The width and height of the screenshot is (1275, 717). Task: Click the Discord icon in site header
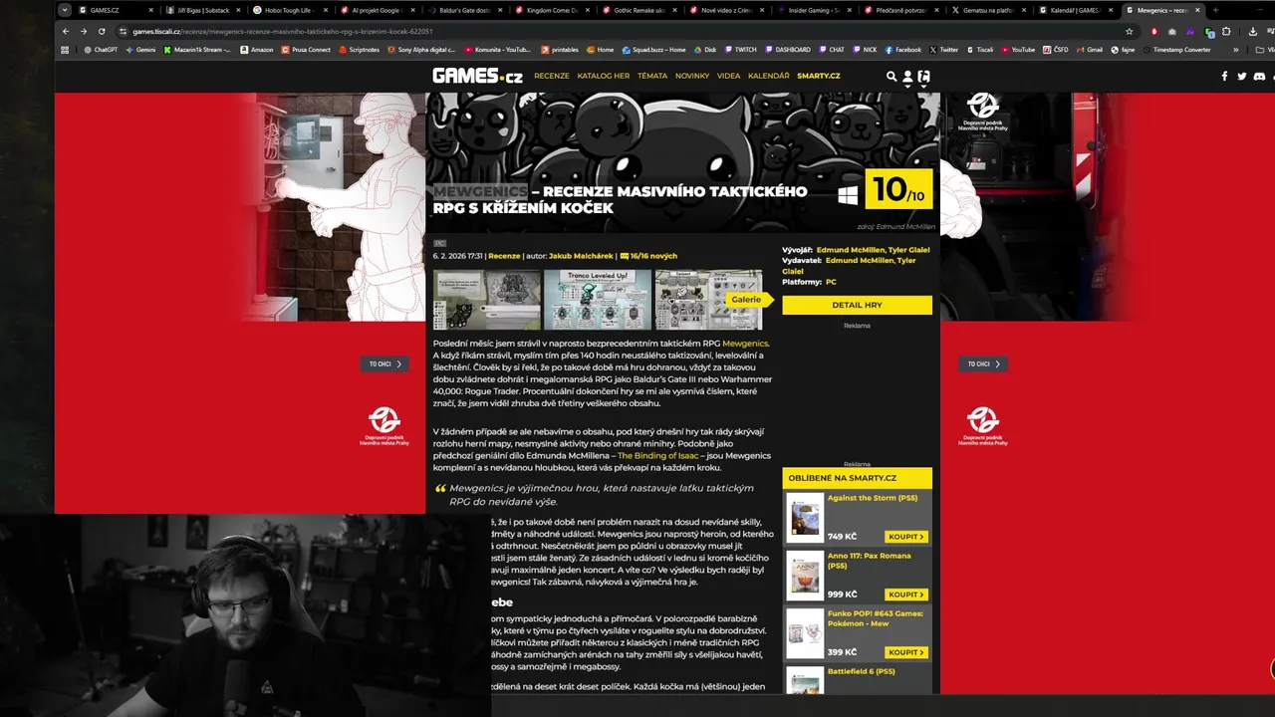coord(1259,76)
